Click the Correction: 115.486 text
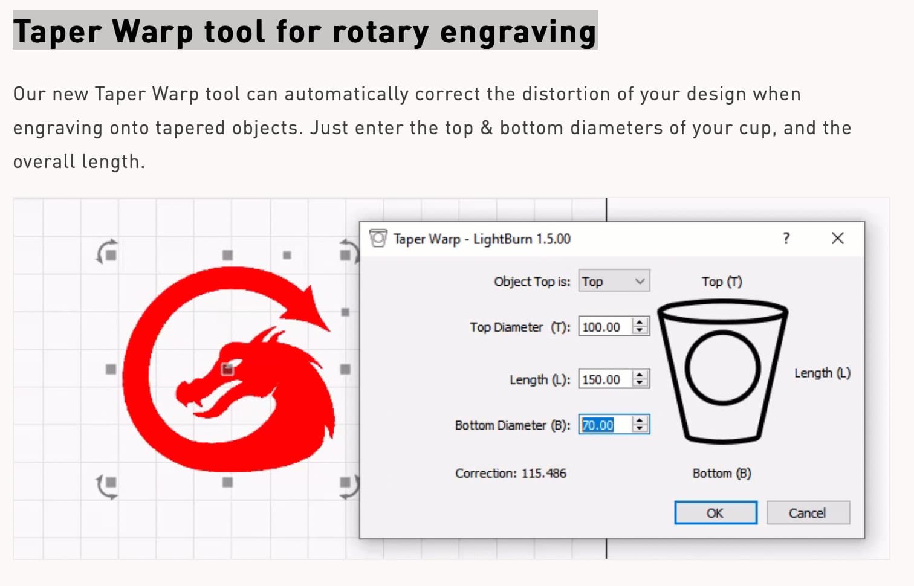Viewport: 914px width, 586px height. tap(511, 473)
